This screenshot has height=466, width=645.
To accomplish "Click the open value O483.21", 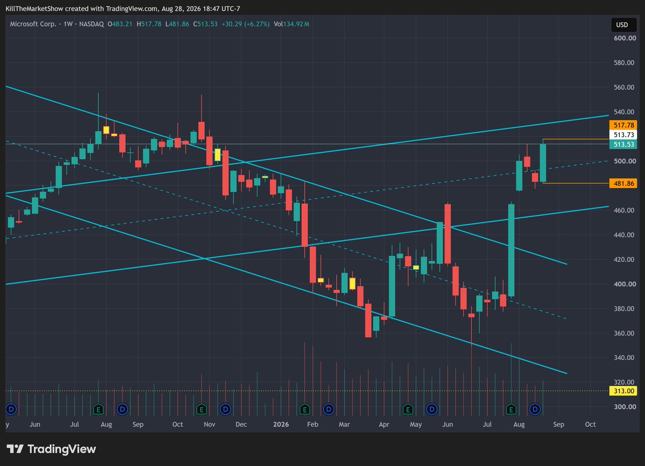I will pyautogui.click(x=121, y=24).
